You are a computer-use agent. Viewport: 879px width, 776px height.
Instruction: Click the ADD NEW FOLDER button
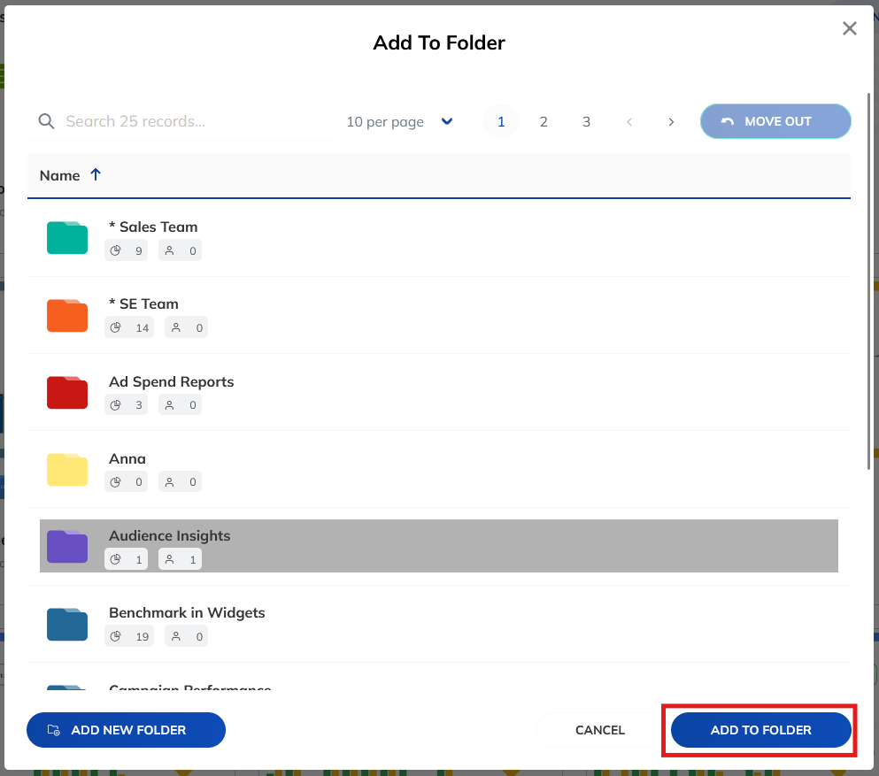pos(126,730)
